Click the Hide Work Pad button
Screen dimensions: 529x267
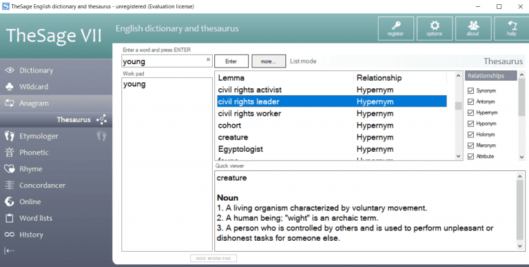tap(214, 259)
